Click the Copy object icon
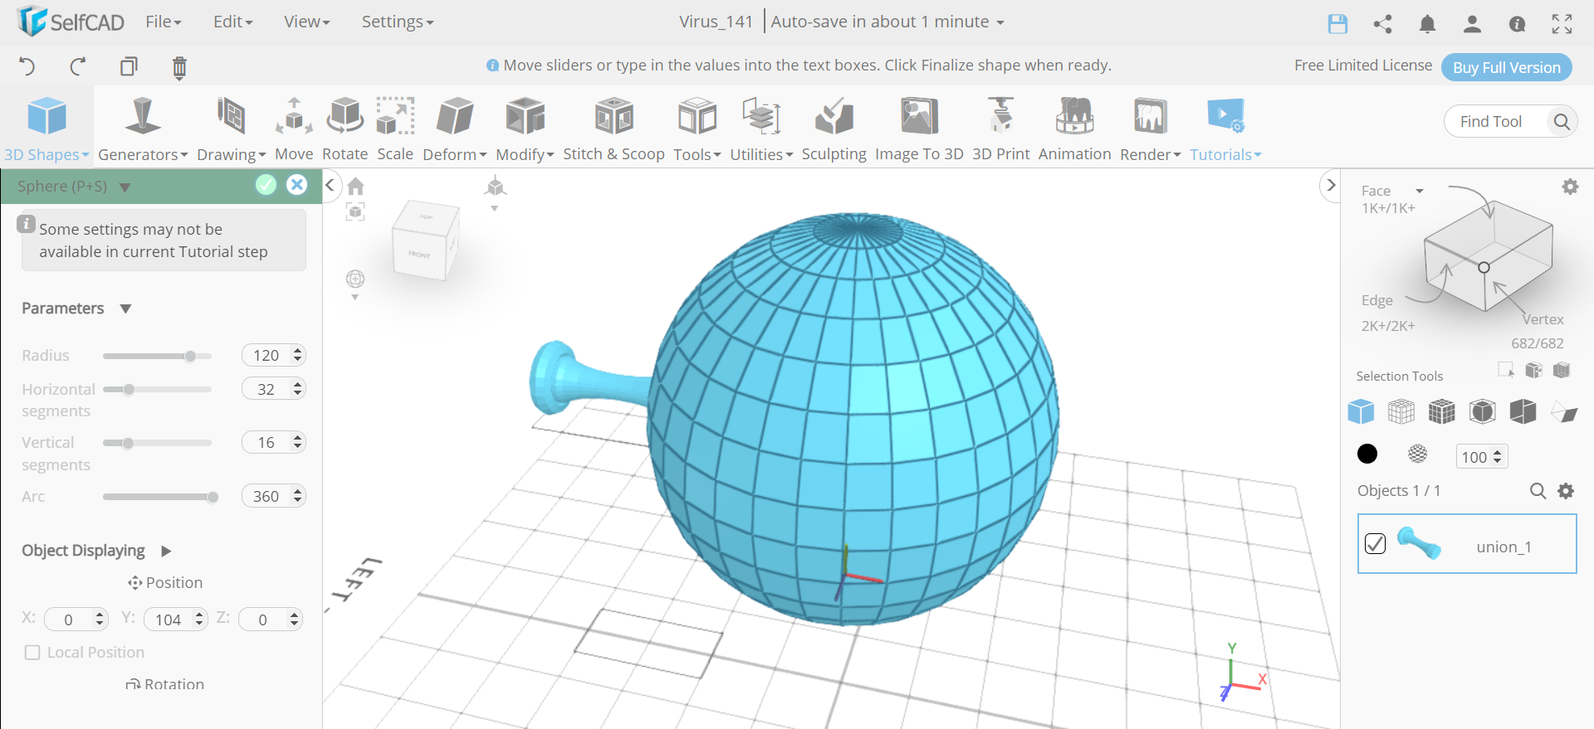This screenshot has width=1594, height=729. click(x=129, y=66)
